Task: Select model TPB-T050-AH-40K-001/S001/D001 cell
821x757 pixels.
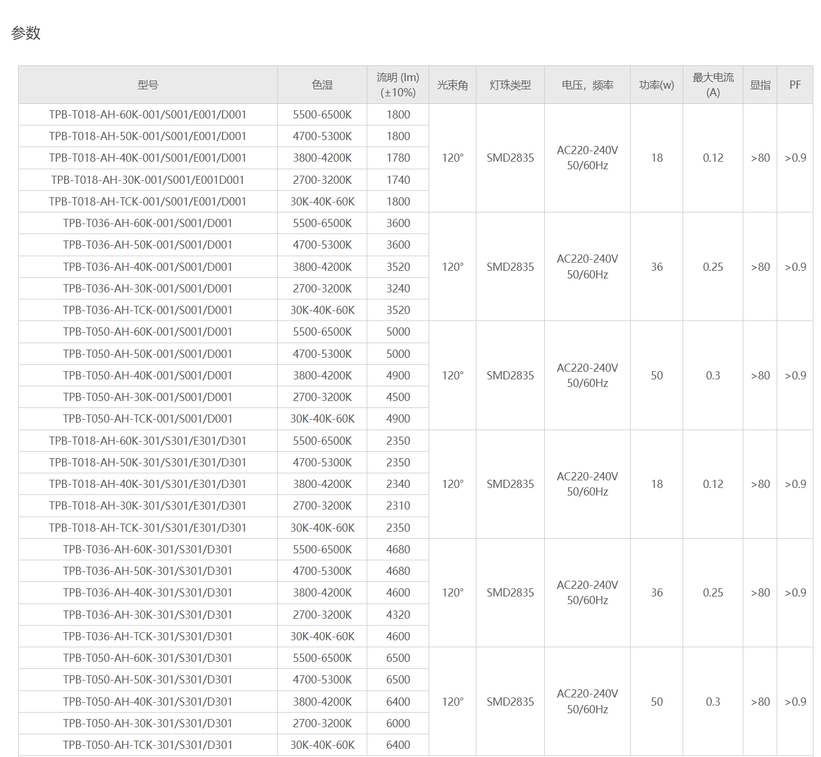Action: [x=148, y=375]
